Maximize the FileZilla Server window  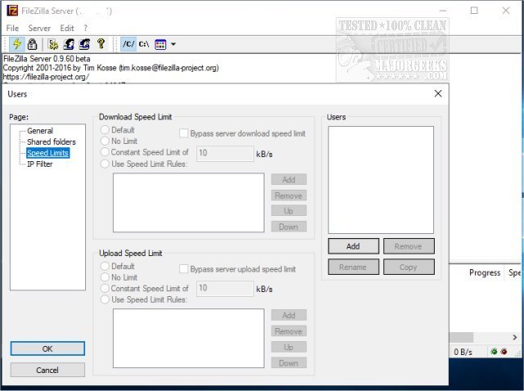[474, 11]
